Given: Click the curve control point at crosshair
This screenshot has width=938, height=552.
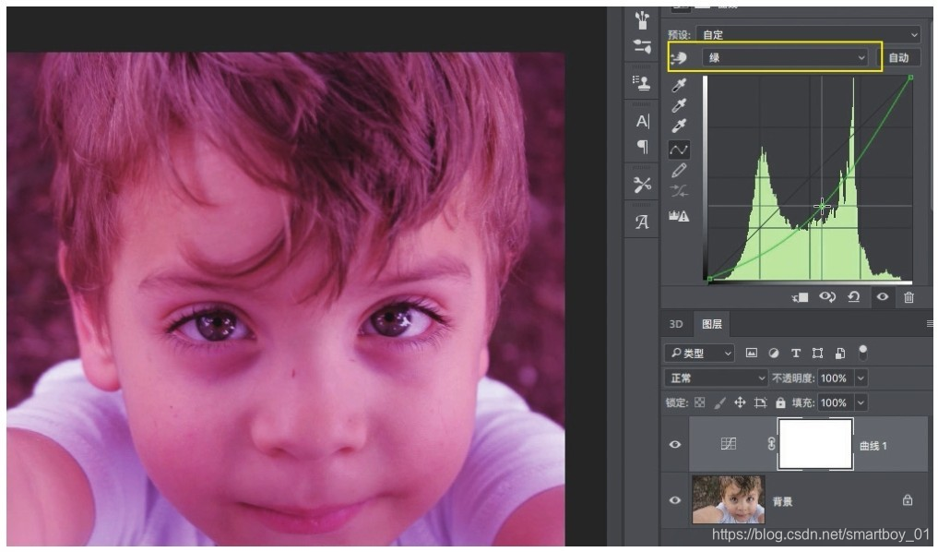Looking at the screenshot, I should point(822,206).
